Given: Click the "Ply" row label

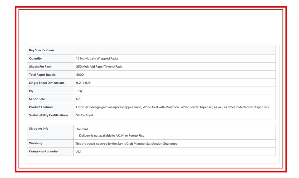Looking at the screenshot, I should pos(31,91).
